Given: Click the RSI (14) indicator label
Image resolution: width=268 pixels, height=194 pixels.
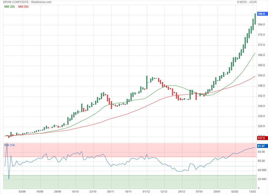Looking at the screenshot, I should (x=9, y=145).
